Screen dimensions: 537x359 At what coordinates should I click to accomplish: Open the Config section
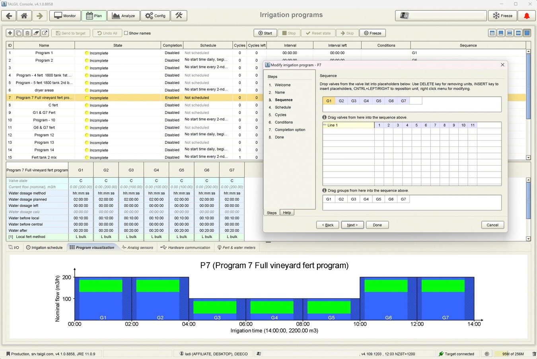pyautogui.click(x=155, y=16)
